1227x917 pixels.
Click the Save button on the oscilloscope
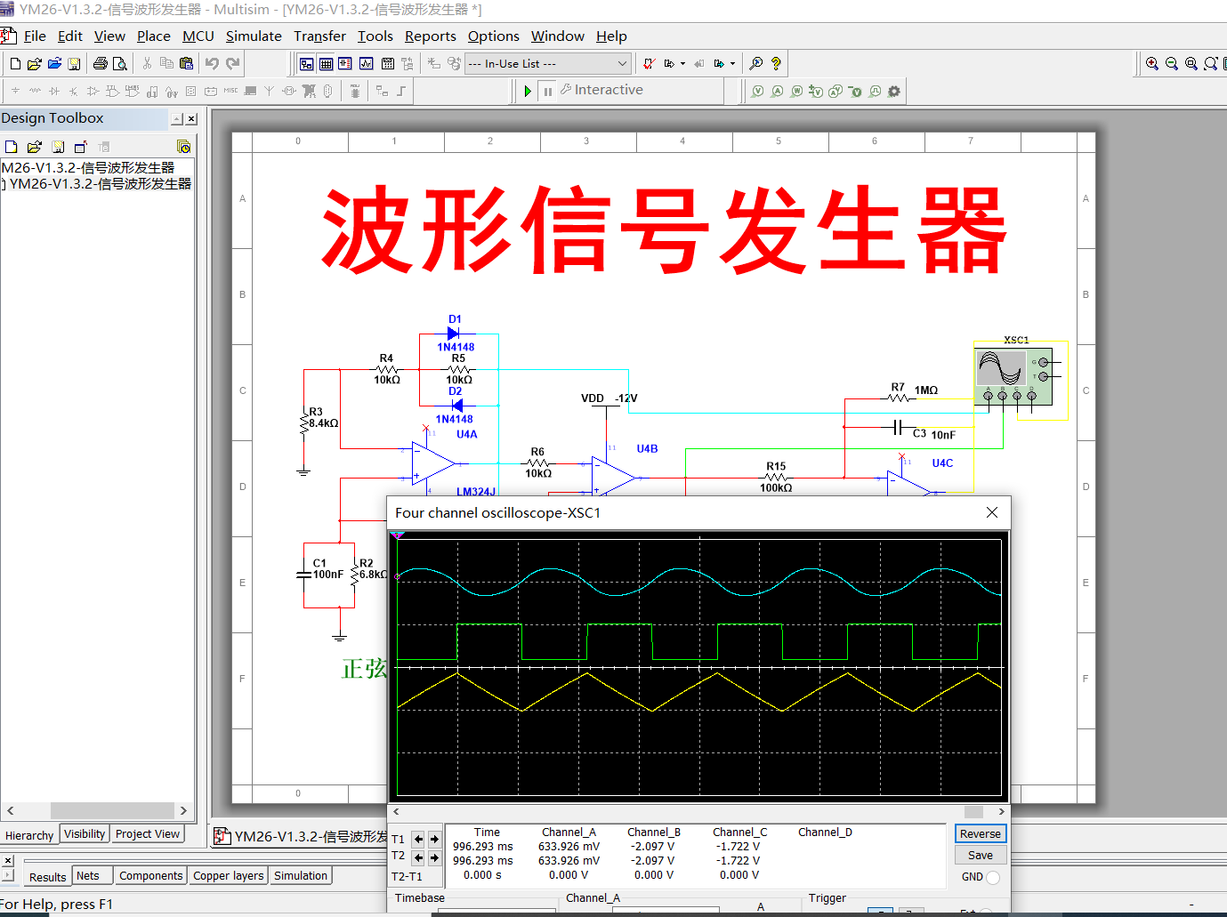pyautogui.click(x=980, y=855)
